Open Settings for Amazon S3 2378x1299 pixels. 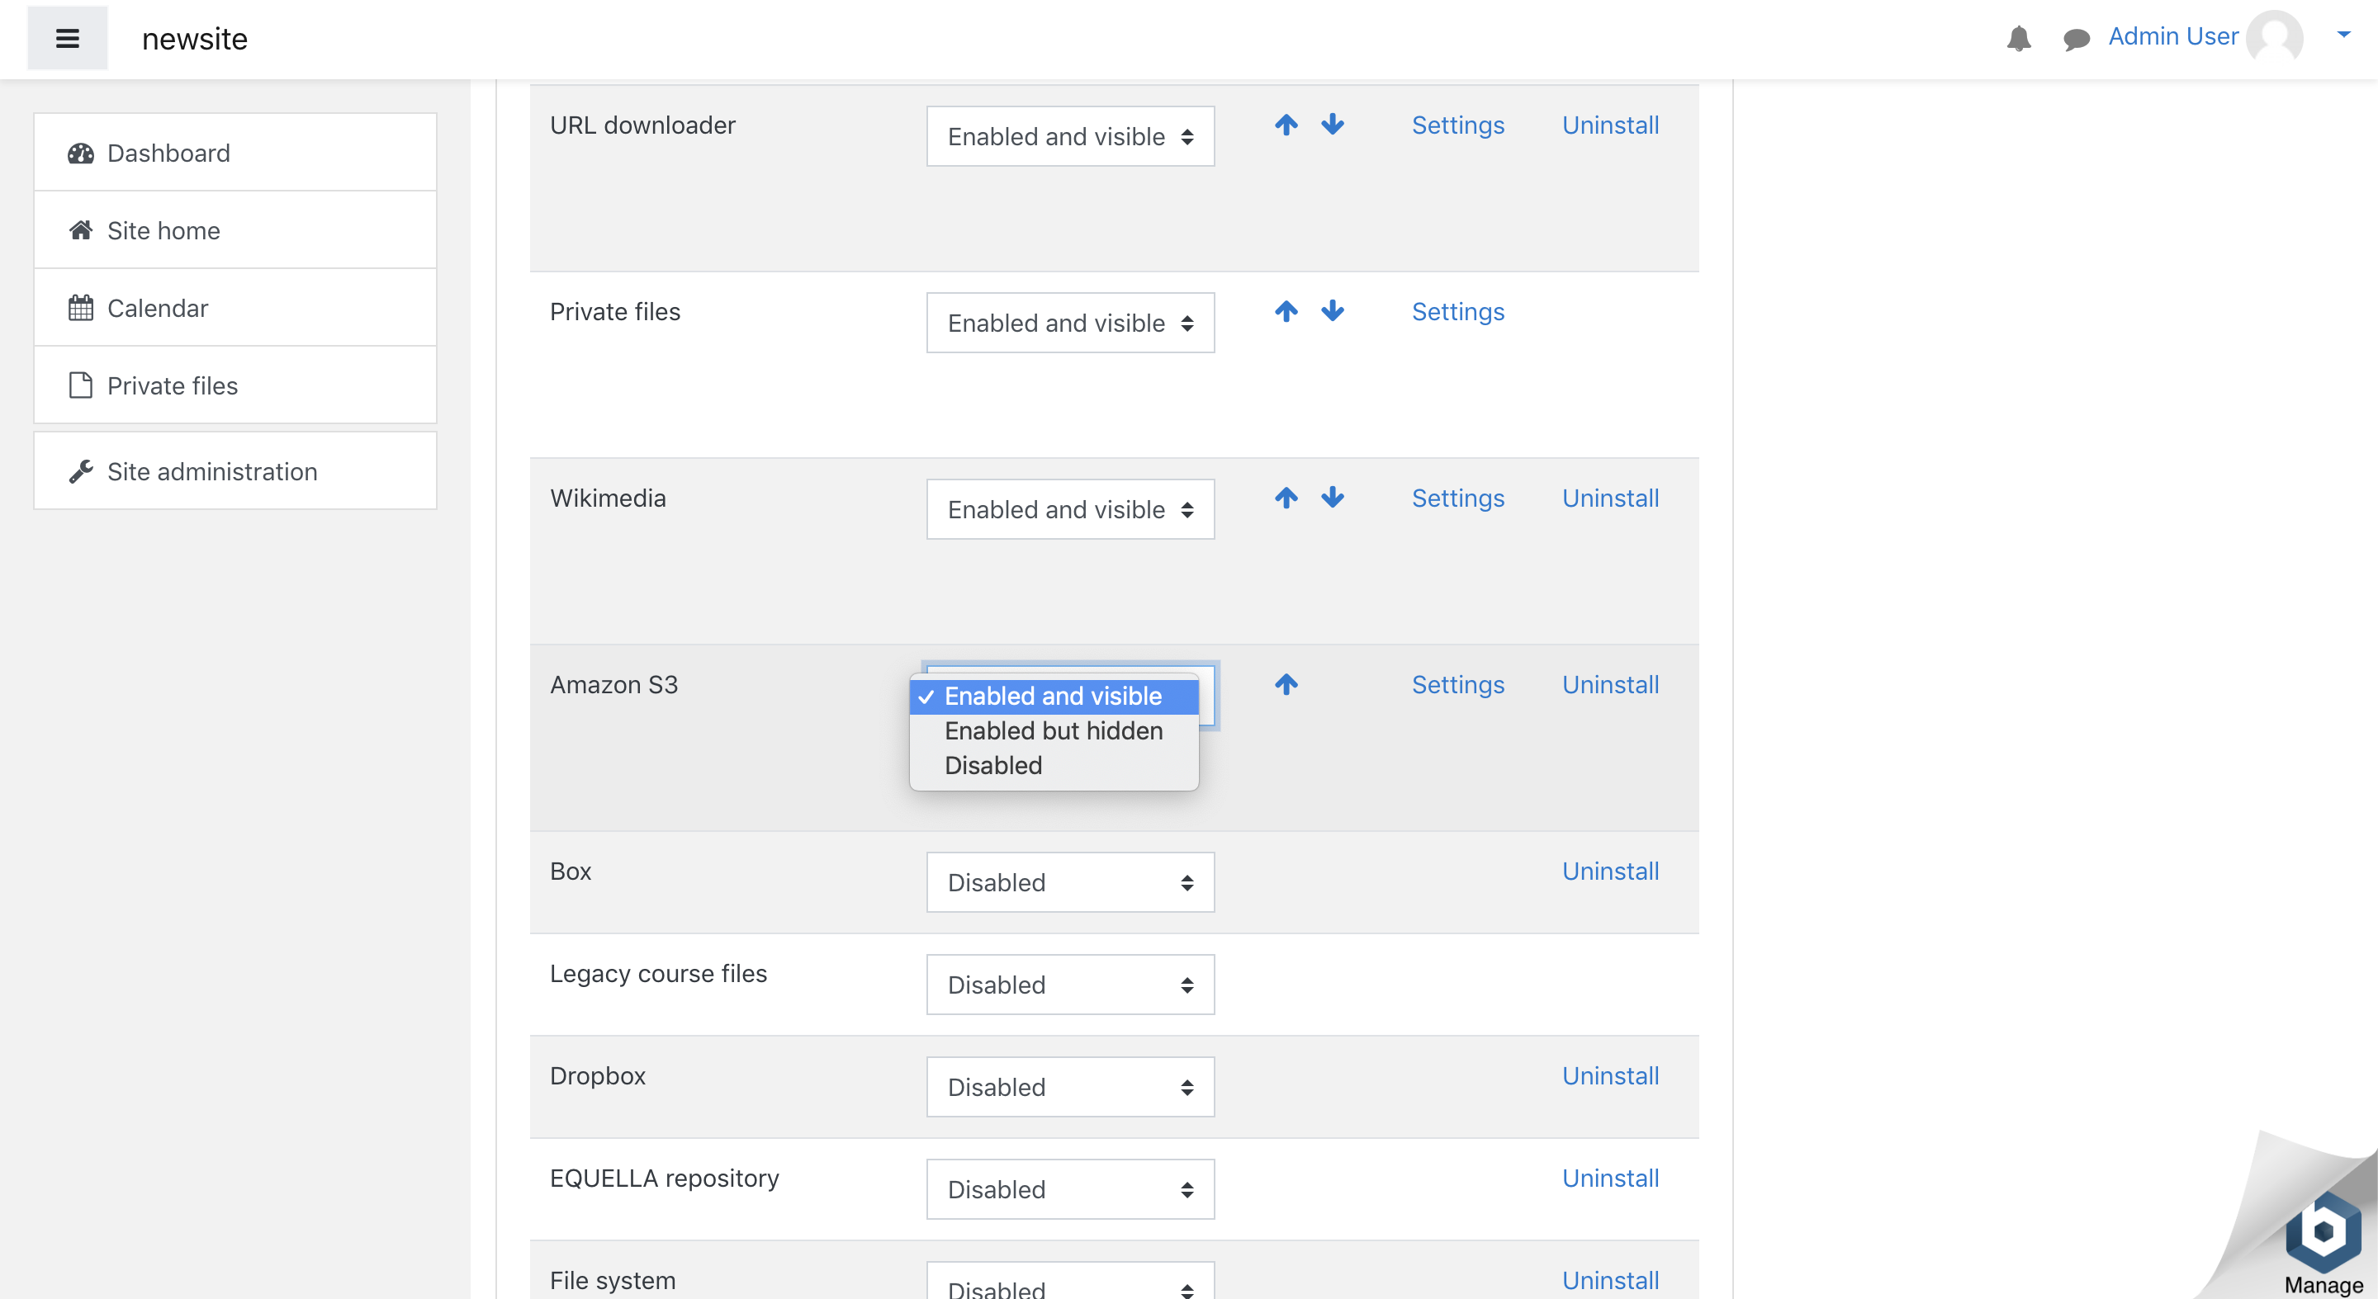pyautogui.click(x=1457, y=684)
